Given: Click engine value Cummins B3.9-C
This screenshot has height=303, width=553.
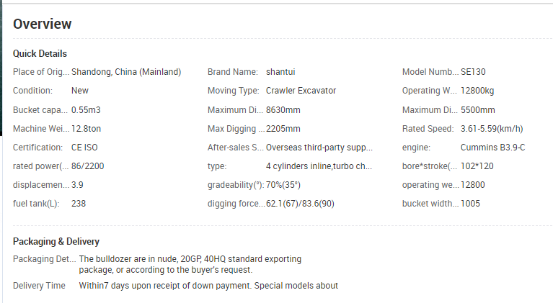Looking at the screenshot, I should [492, 148].
